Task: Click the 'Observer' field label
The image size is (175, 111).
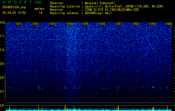Action: (56, 3)
